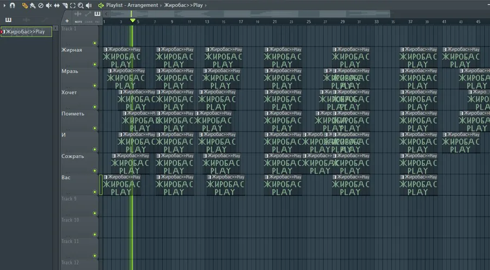Select the Playback speaker tool
This screenshot has height=270, width=490.
click(89, 5)
